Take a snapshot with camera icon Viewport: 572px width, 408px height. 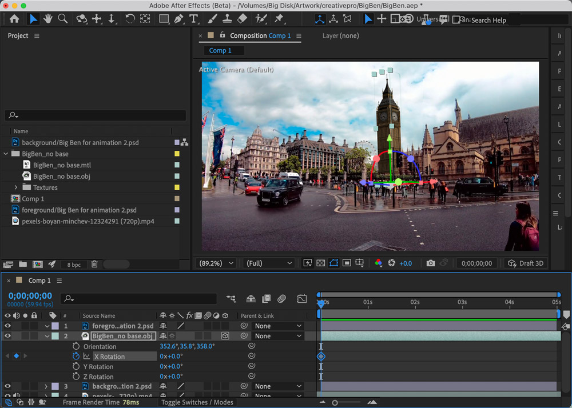[x=431, y=263]
